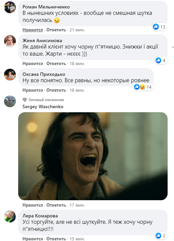View the 14 reactions on Оксана's comment

(x=143, y=87)
